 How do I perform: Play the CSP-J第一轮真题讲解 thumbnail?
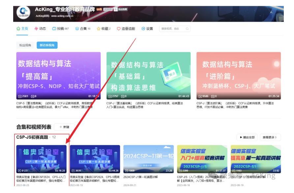[42, 159]
